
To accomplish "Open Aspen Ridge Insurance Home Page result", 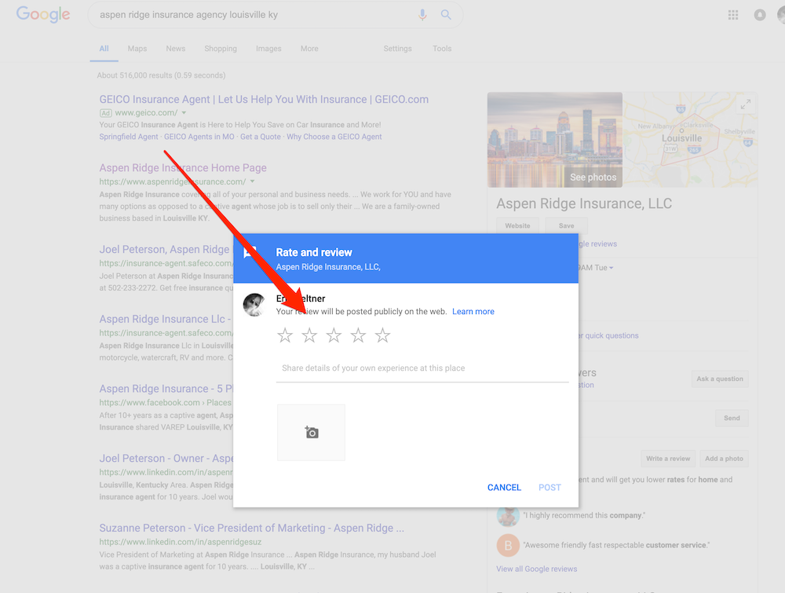I will click(183, 168).
